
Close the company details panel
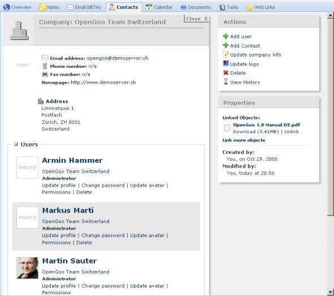(x=197, y=19)
